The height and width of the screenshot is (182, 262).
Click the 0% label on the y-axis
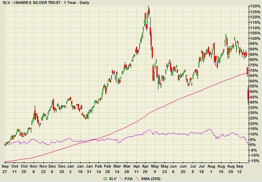tap(253, 145)
